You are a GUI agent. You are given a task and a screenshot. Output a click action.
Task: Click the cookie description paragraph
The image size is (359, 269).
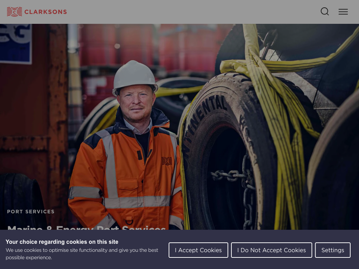click(82, 254)
